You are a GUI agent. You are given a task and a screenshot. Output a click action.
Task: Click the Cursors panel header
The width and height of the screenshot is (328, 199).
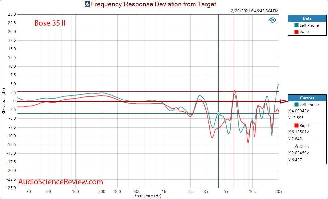[307, 98]
